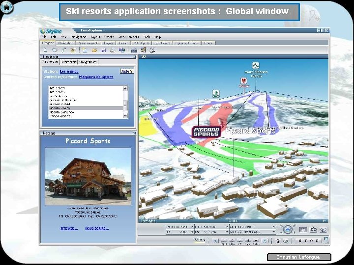Open the Edit menu
Viewport: 354px width, 265px height.
53,37
